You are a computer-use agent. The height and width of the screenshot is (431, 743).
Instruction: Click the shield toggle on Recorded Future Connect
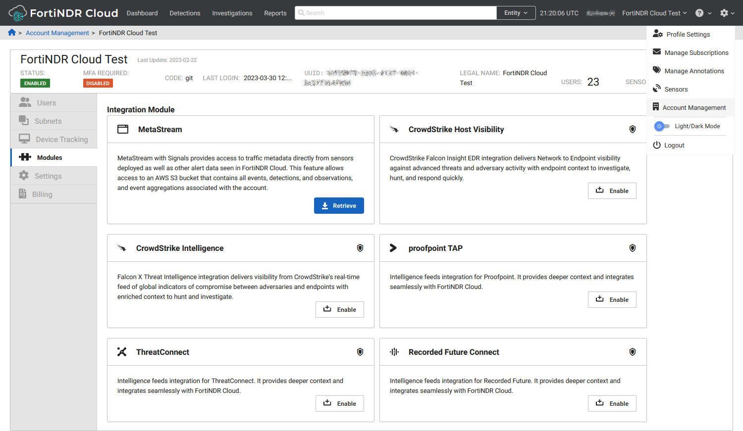tap(633, 351)
